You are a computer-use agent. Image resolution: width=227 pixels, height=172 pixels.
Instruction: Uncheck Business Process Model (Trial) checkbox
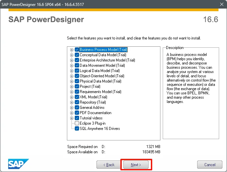coord(77,50)
